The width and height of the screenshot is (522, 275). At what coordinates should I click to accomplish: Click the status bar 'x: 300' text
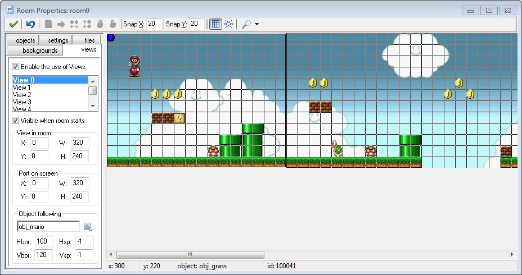pyautogui.click(x=116, y=266)
